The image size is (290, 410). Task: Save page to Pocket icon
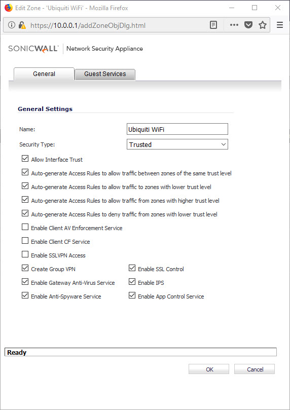pos(248,25)
